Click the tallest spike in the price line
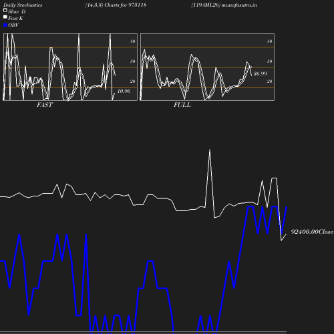334x334 pixels. [210, 150]
